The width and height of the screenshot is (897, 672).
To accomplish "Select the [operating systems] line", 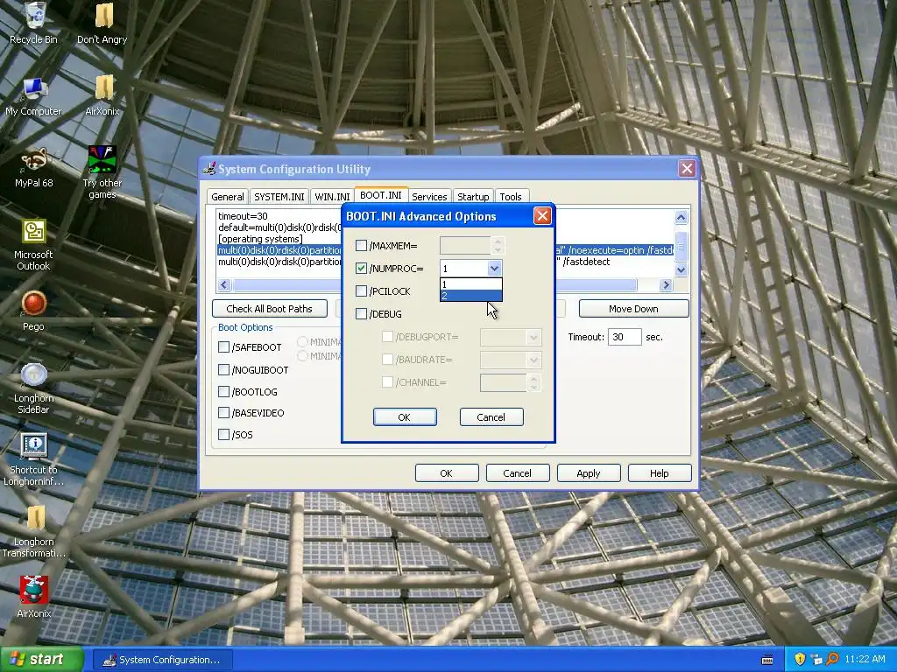I will 260,239.
